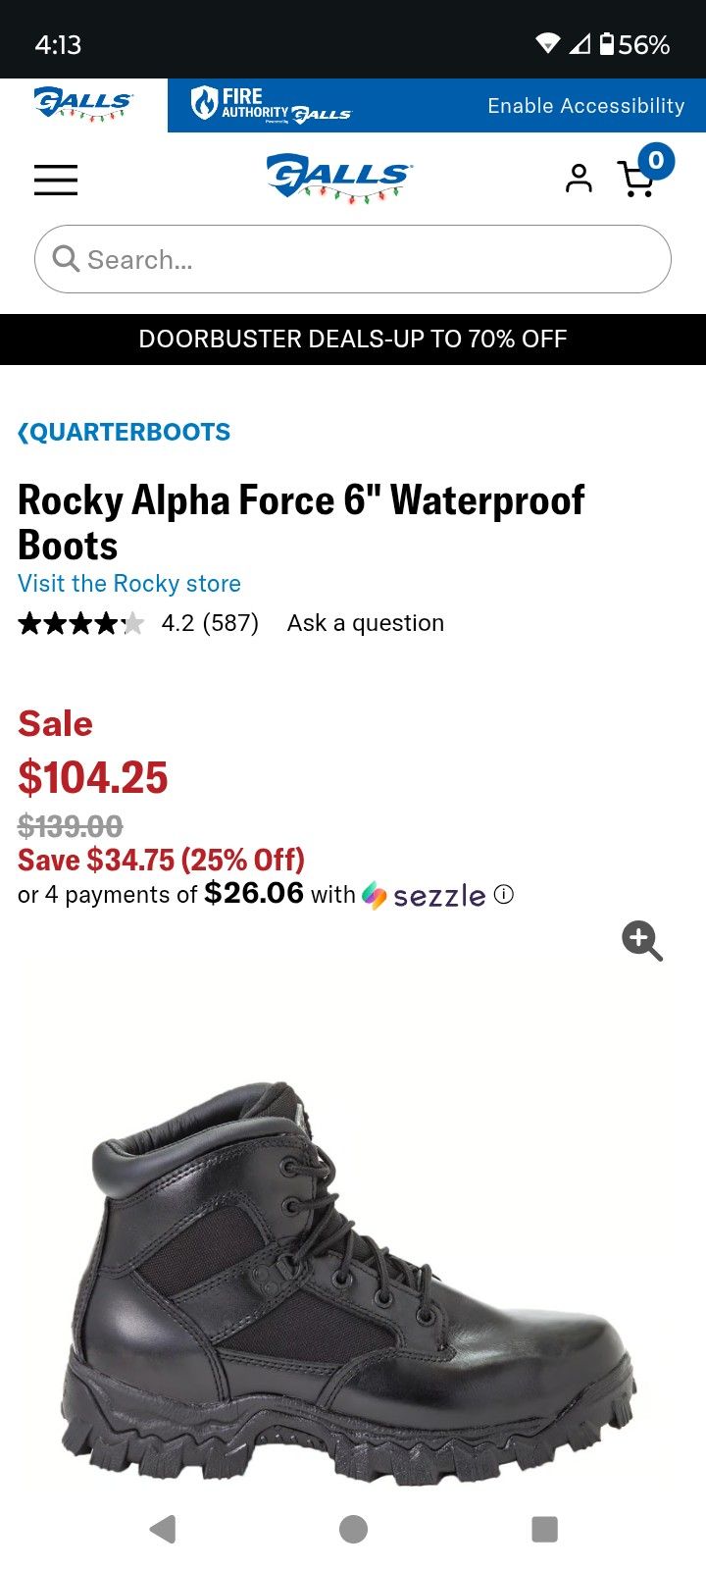Tap the Android home button
The image size is (706, 1570).
click(x=353, y=1527)
